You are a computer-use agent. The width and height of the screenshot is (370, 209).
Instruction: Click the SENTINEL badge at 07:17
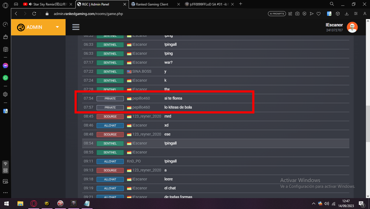coord(110,63)
